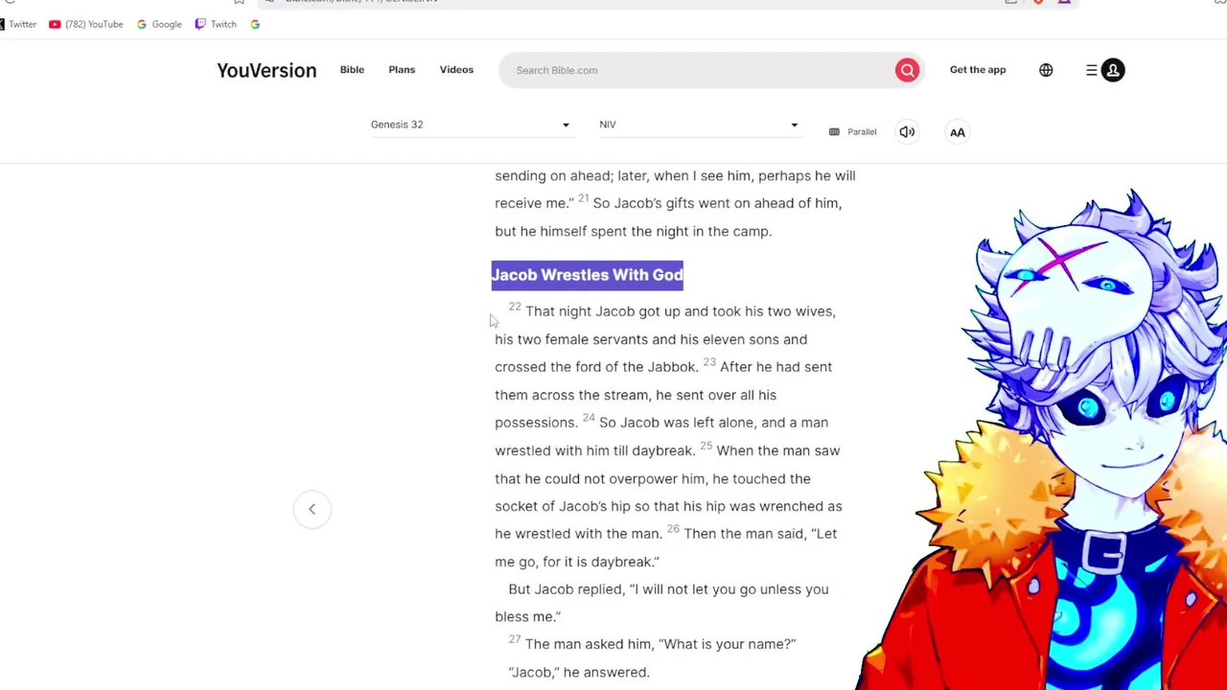This screenshot has width=1227, height=690.
Task: Toggle Parallel reading mode
Action: [x=853, y=131]
